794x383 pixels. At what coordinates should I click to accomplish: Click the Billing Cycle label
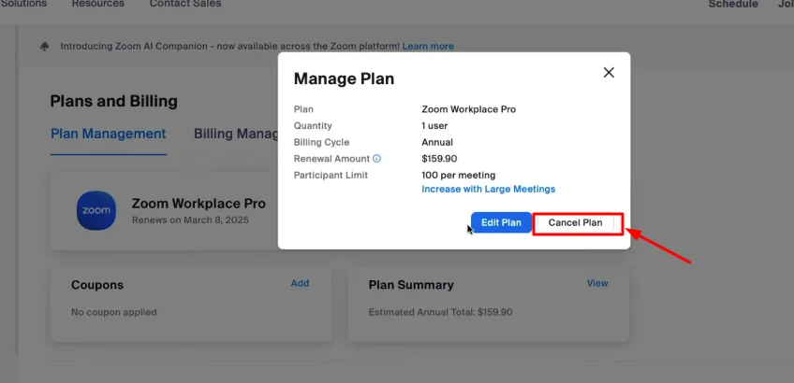click(x=321, y=143)
